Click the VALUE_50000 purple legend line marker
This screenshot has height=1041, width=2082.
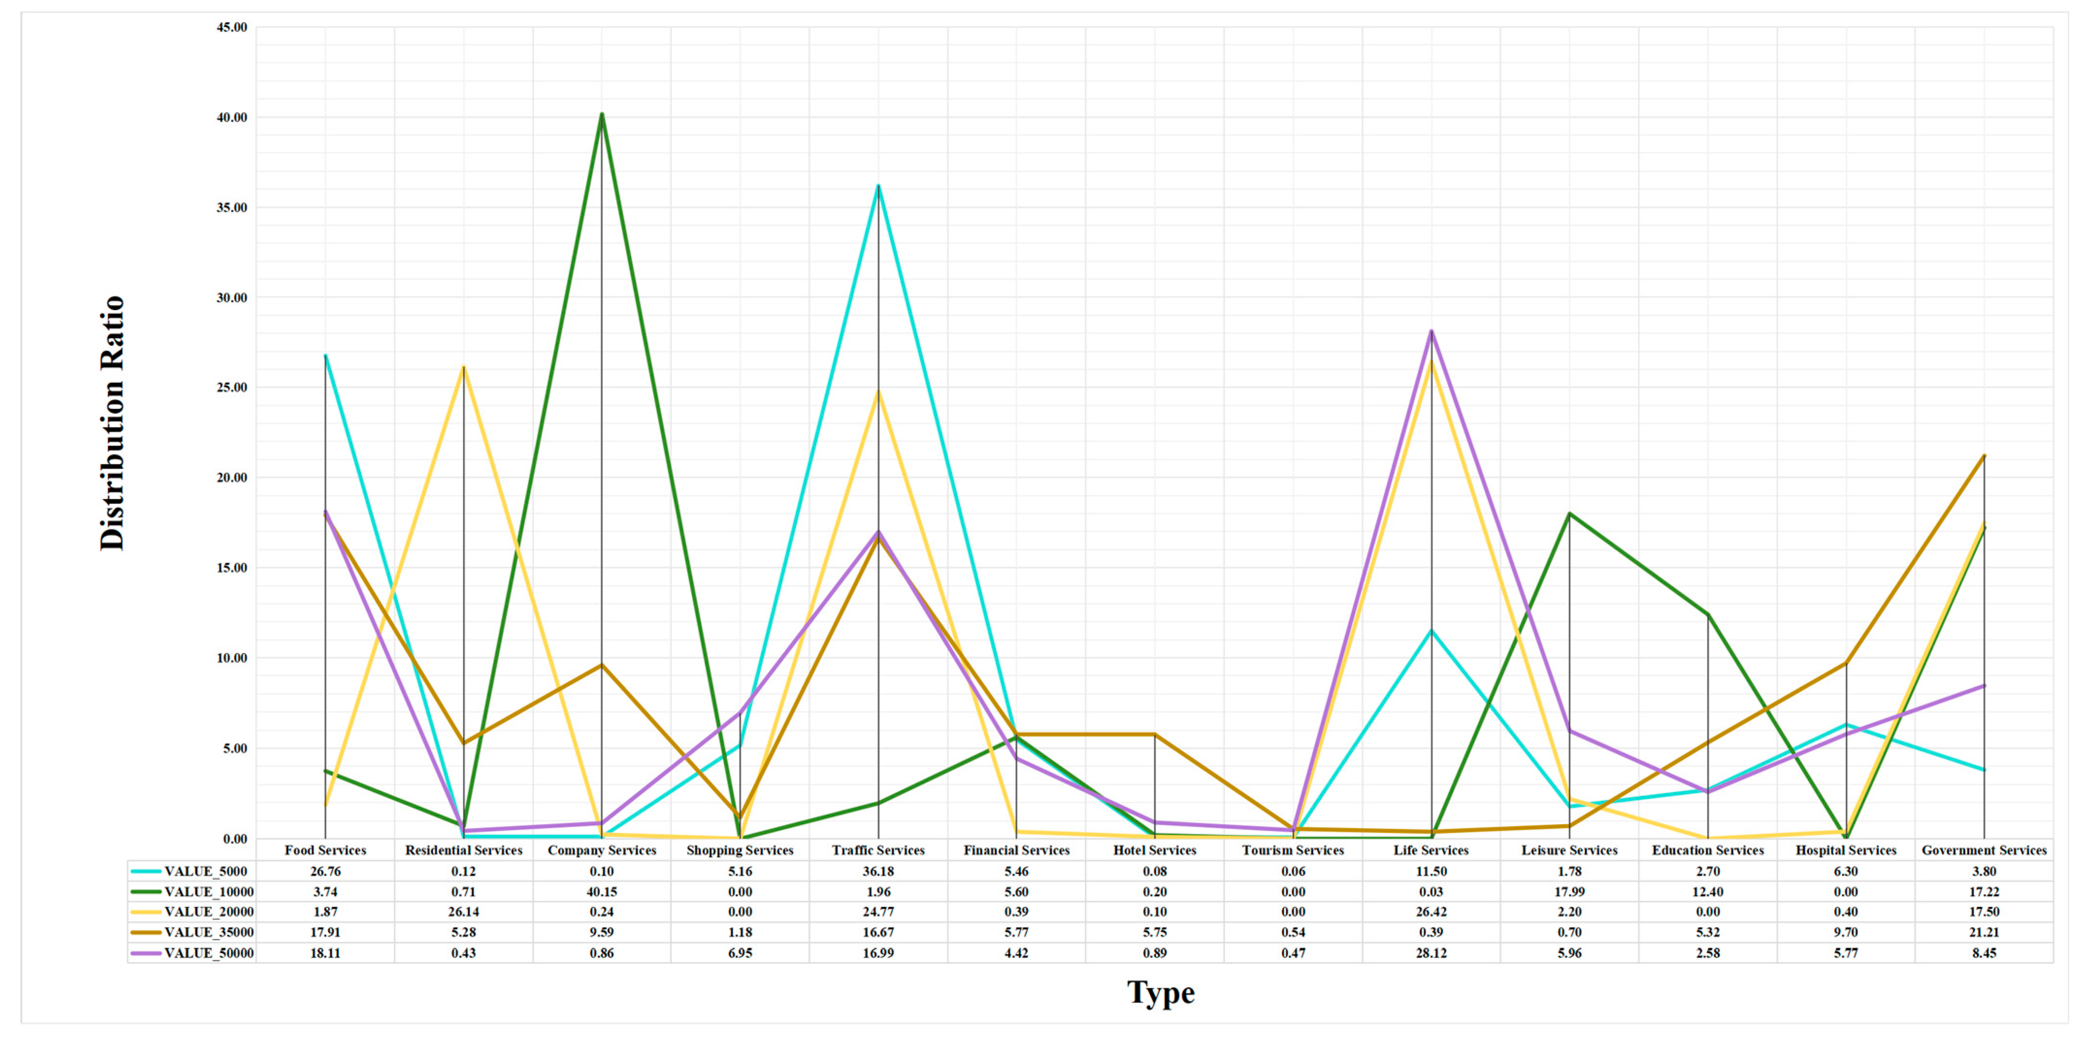pos(146,953)
